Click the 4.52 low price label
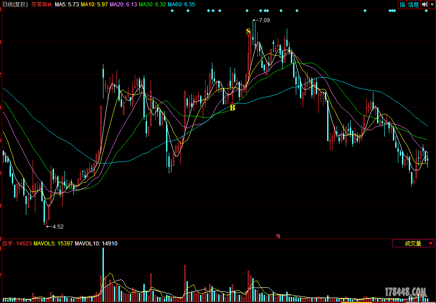Screen dimensions: 436x303 [x=58, y=226]
